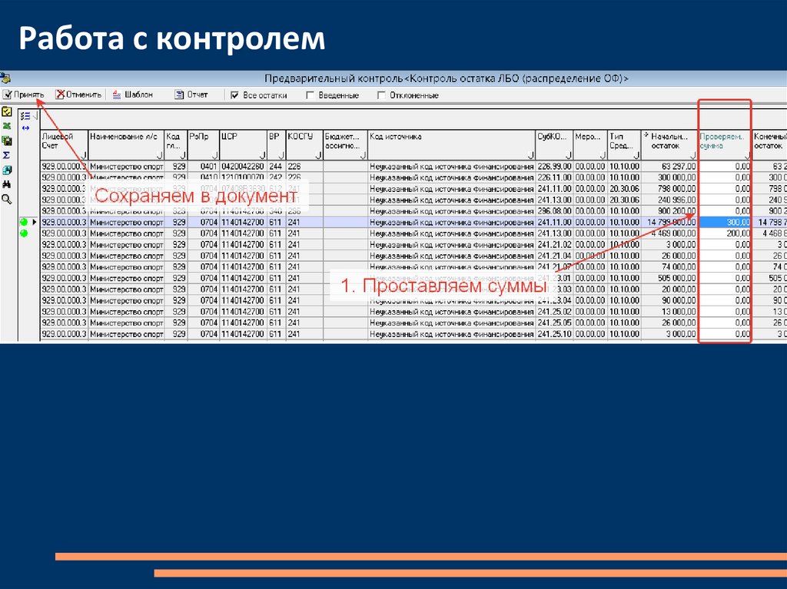The width and height of the screenshot is (787, 589).
Task: Open filter dropdown on КОСГУ column
Action: pos(318,155)
